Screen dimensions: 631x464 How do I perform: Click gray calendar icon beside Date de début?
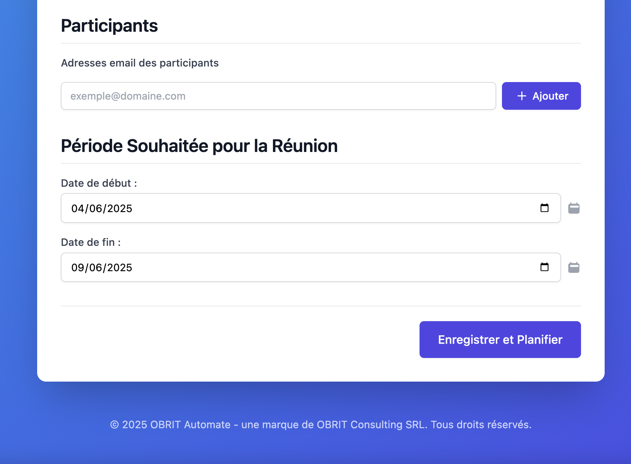574,208
